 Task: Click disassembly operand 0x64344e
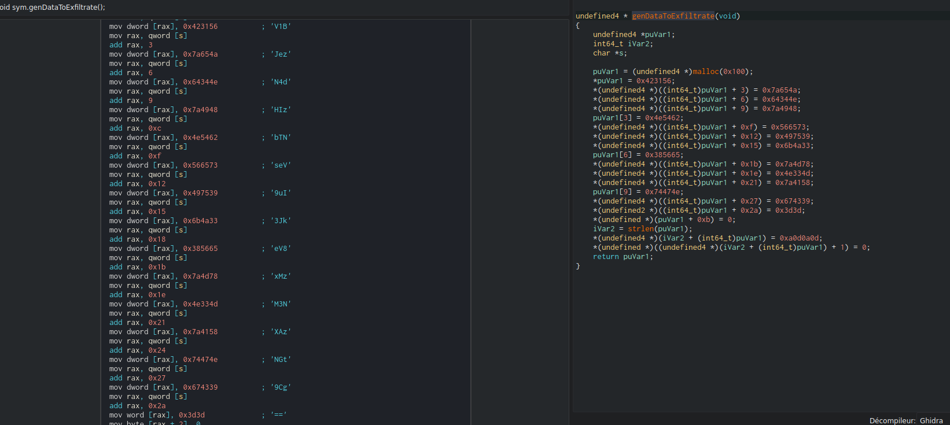coord(200,82)
